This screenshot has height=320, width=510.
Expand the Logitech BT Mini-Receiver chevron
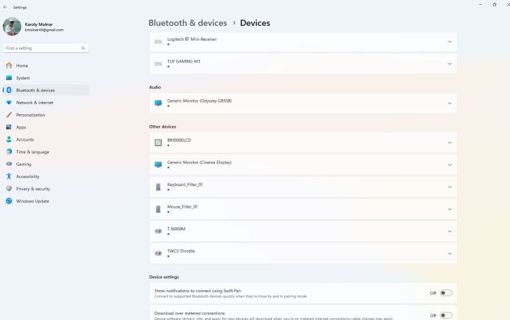tap(450, 41)
